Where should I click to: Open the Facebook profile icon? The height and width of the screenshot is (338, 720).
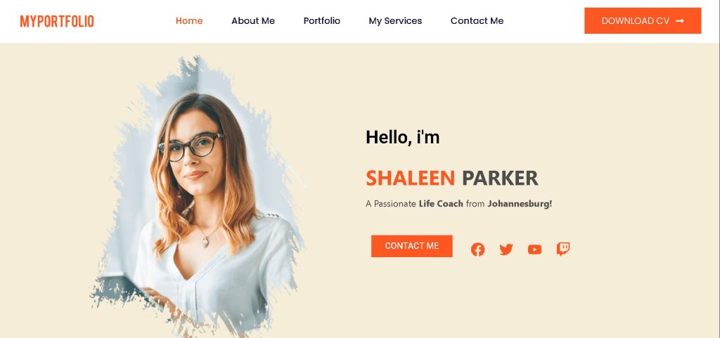click(x=477, y=249)
